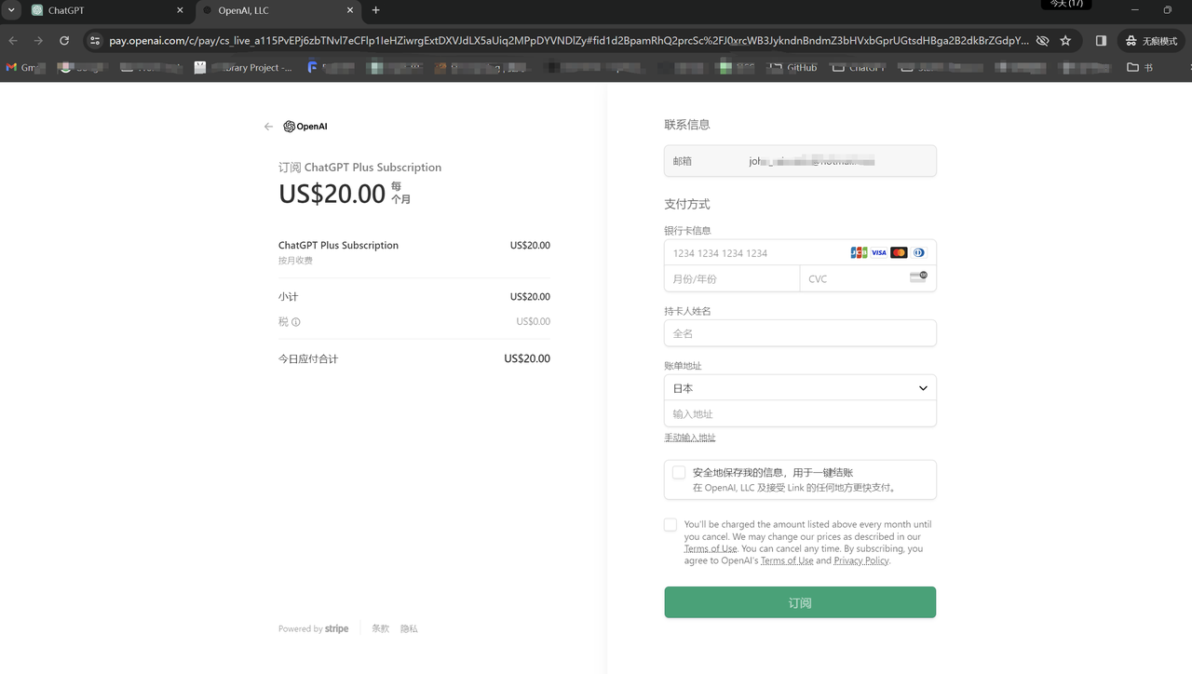Open the tab search dropdown arrow
Viewport: 1192px width, 674px height.
(11, 10)
